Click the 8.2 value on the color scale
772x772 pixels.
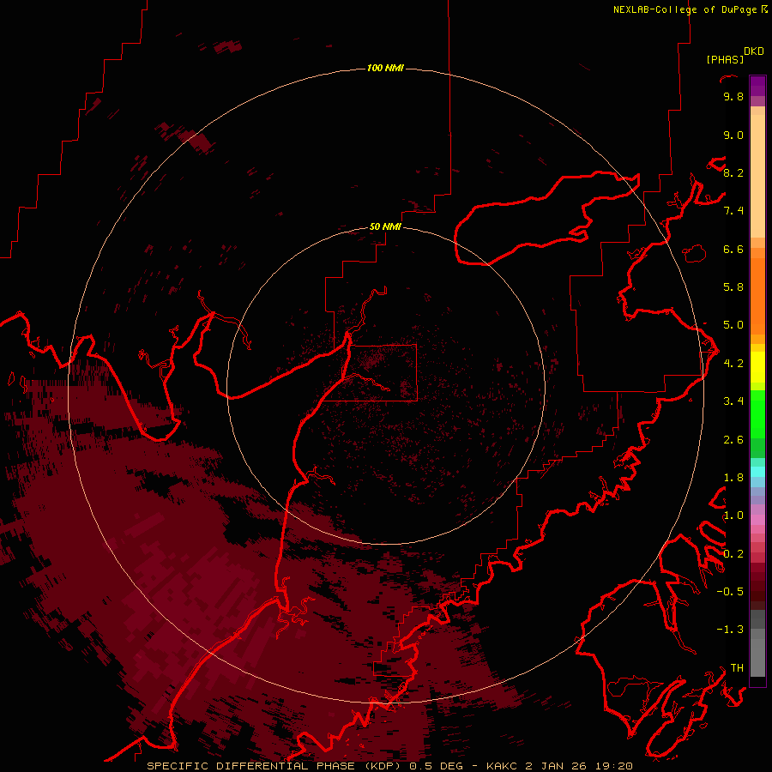(733, 173)
